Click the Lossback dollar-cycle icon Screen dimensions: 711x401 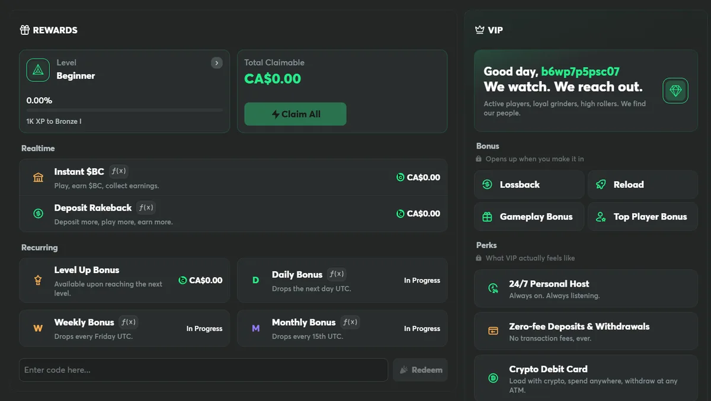pyautogui.click(x=487, y=184)
